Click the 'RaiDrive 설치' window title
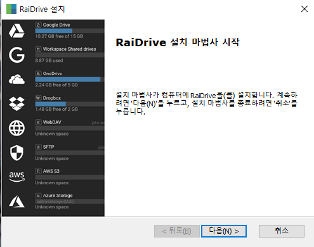This screenshot has width=314, height=247. (x=42, y=9)
